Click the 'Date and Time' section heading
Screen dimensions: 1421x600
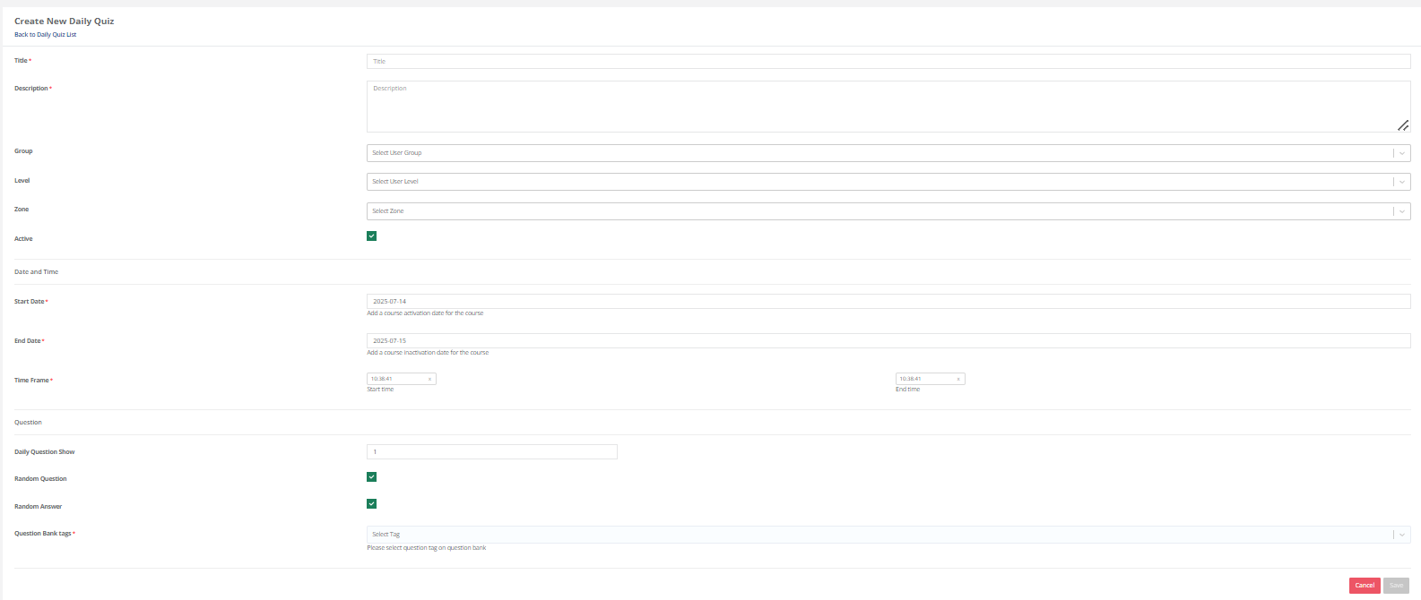pos(37,272)
